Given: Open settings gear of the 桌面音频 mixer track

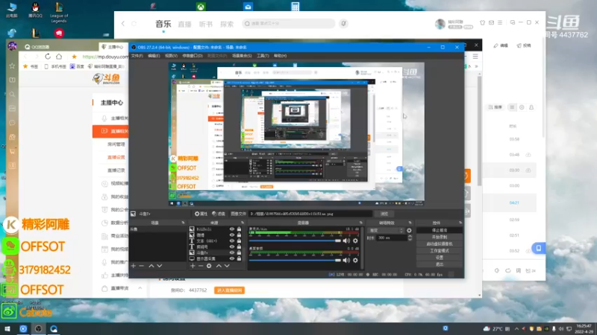Looking at the screenshot, I should click(x=355, y=260).
